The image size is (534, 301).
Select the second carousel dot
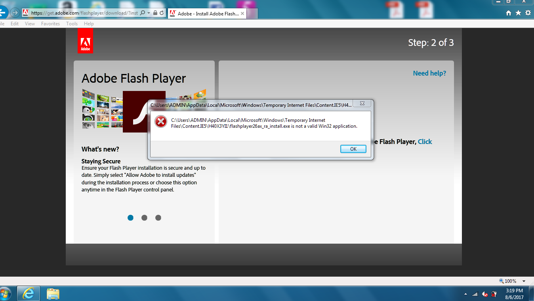[x=144, y=218]
